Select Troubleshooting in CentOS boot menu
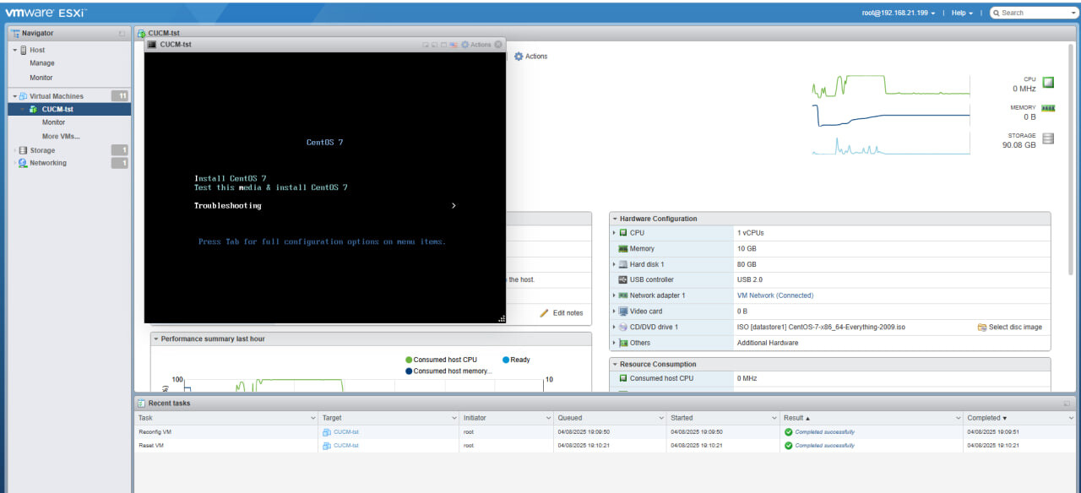The image size is (1081, 493). (228, 206)
